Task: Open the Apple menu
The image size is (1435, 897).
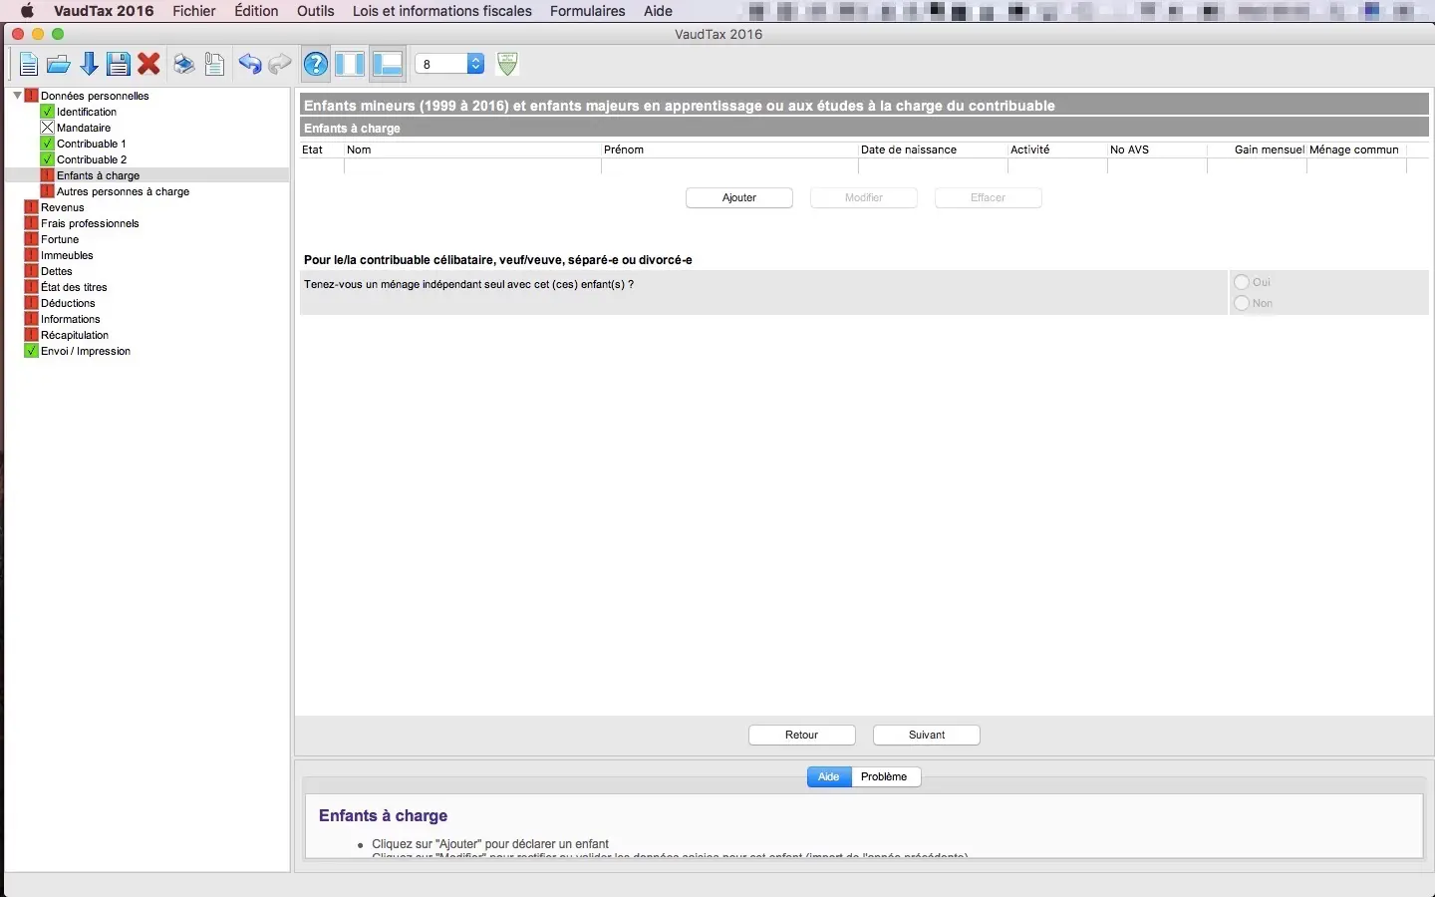Action: 27,11
